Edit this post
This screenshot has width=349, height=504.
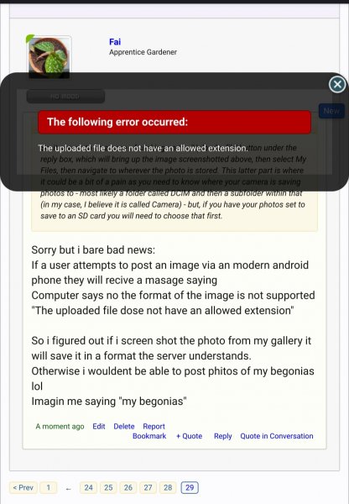tap(98, 426)
